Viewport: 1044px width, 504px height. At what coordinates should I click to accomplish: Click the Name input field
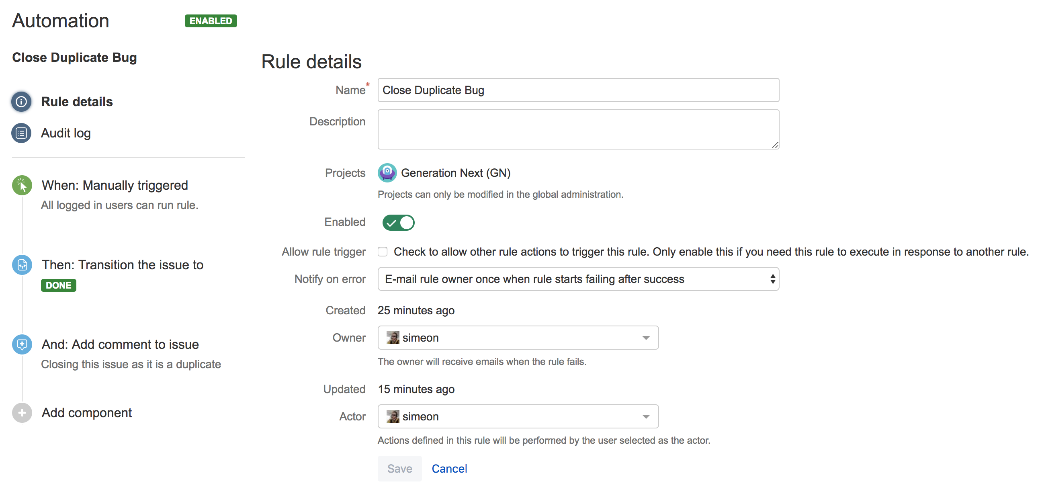tap(578, 90)
